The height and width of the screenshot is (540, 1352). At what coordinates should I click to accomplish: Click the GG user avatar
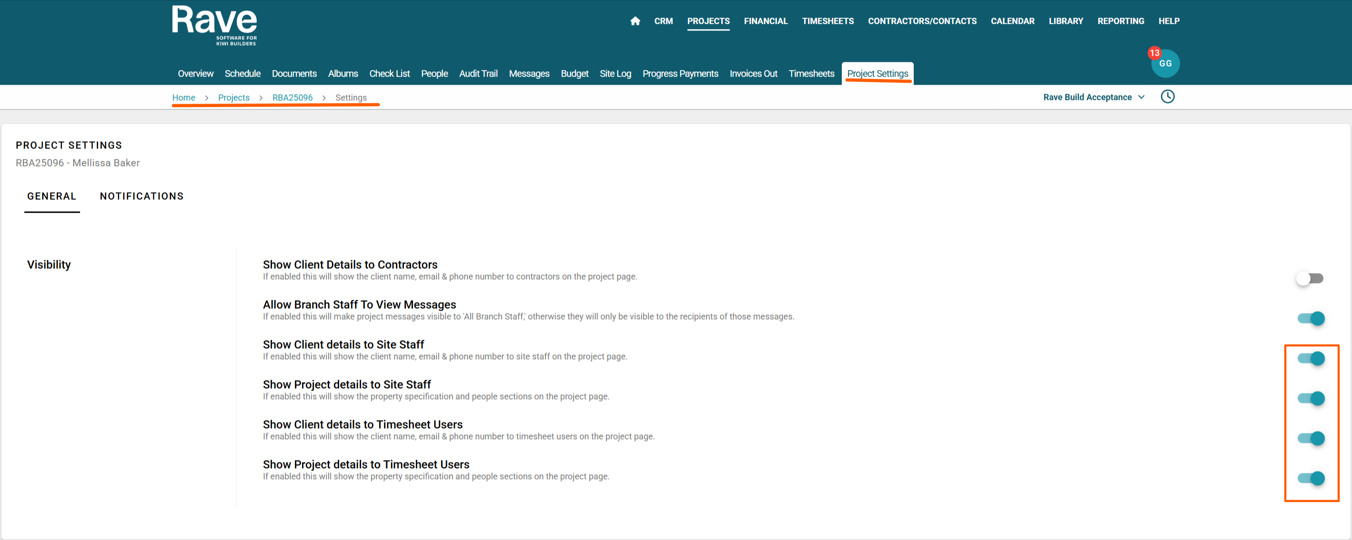click(1166, 65)
